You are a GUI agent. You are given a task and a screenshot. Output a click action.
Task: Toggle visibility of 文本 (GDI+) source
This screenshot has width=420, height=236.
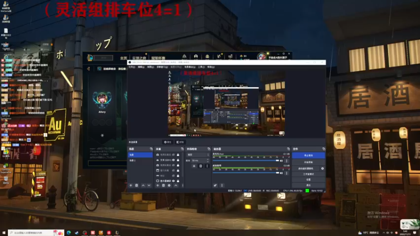coord(174,160)
